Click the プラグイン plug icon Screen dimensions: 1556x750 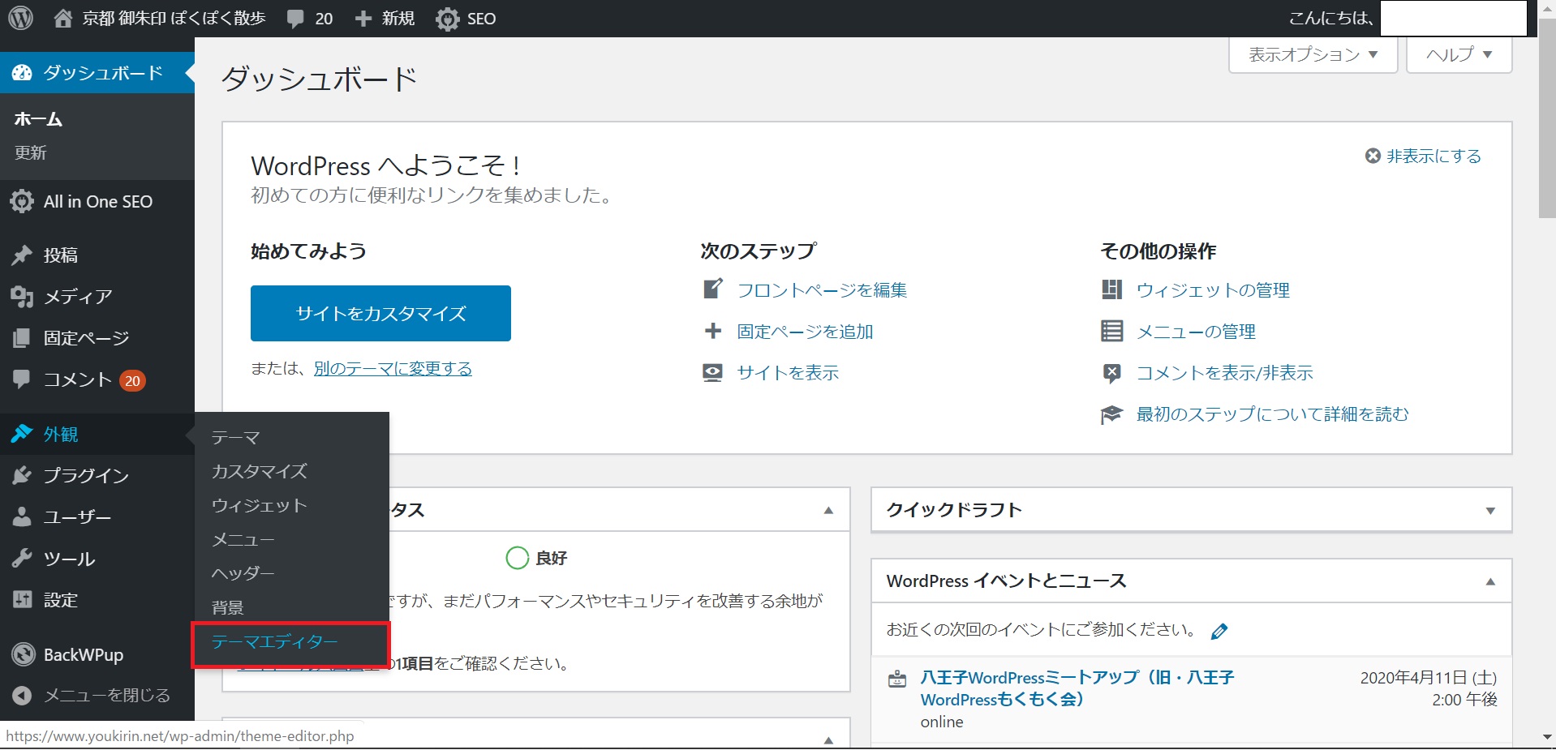(x=22, y=475)
